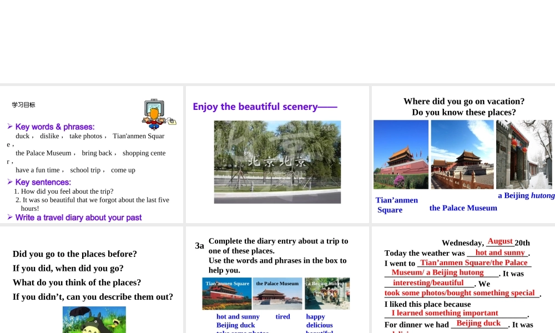555x333 pixels.
Task: Click took some photos/bought something special
Action: tap(460, 292)
